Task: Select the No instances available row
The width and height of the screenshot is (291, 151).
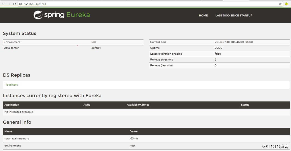Action: (146, 112)
